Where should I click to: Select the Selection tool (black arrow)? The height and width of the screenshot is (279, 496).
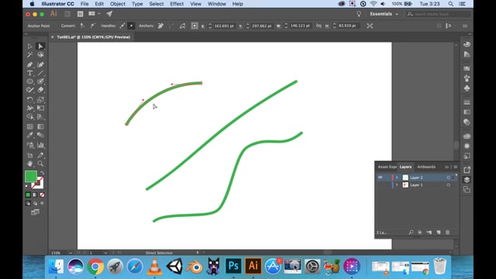(x=29, y=46)
